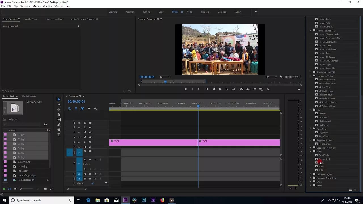Select the Band Slide transition

point(324,155)
